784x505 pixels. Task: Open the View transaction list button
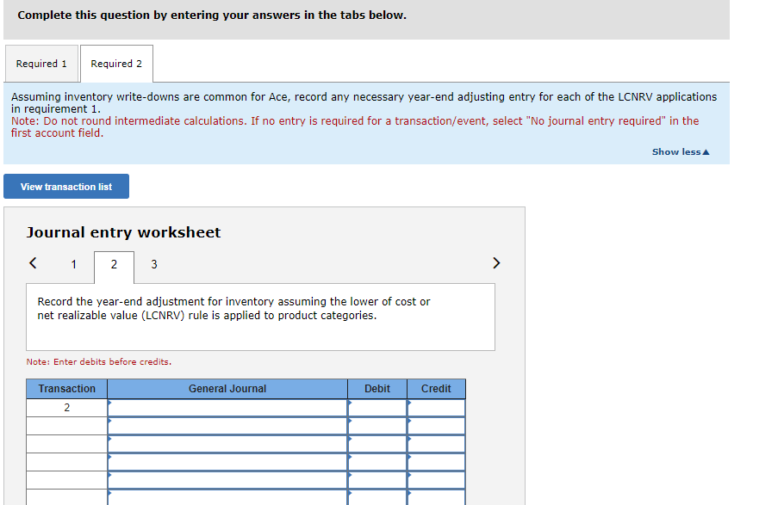66,187
